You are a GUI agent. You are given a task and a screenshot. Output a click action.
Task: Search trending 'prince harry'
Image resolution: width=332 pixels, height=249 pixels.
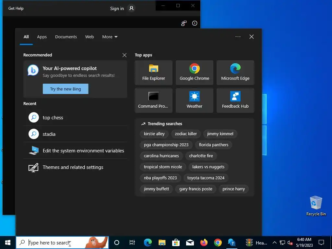point(233,189)
